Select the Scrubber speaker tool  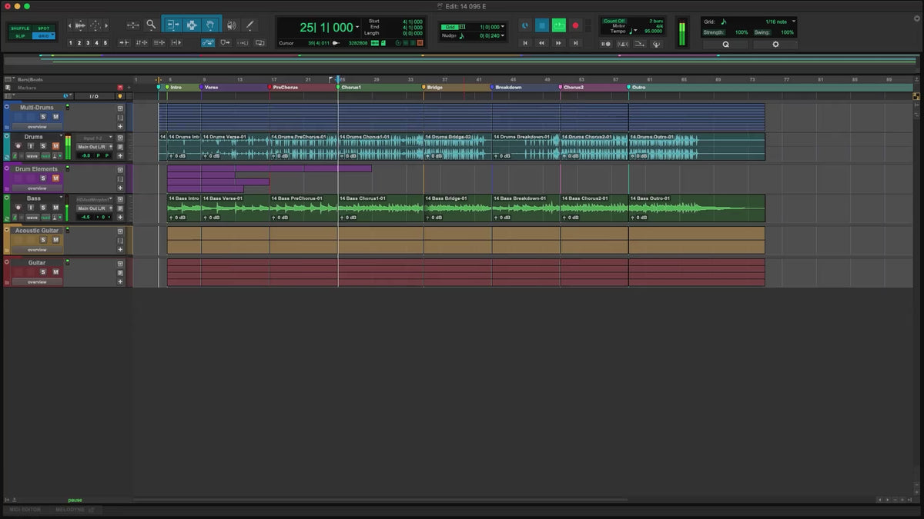coord(231,25)
